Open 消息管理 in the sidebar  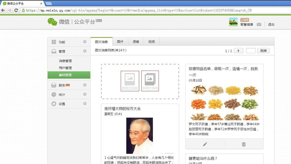pos(65,61)
